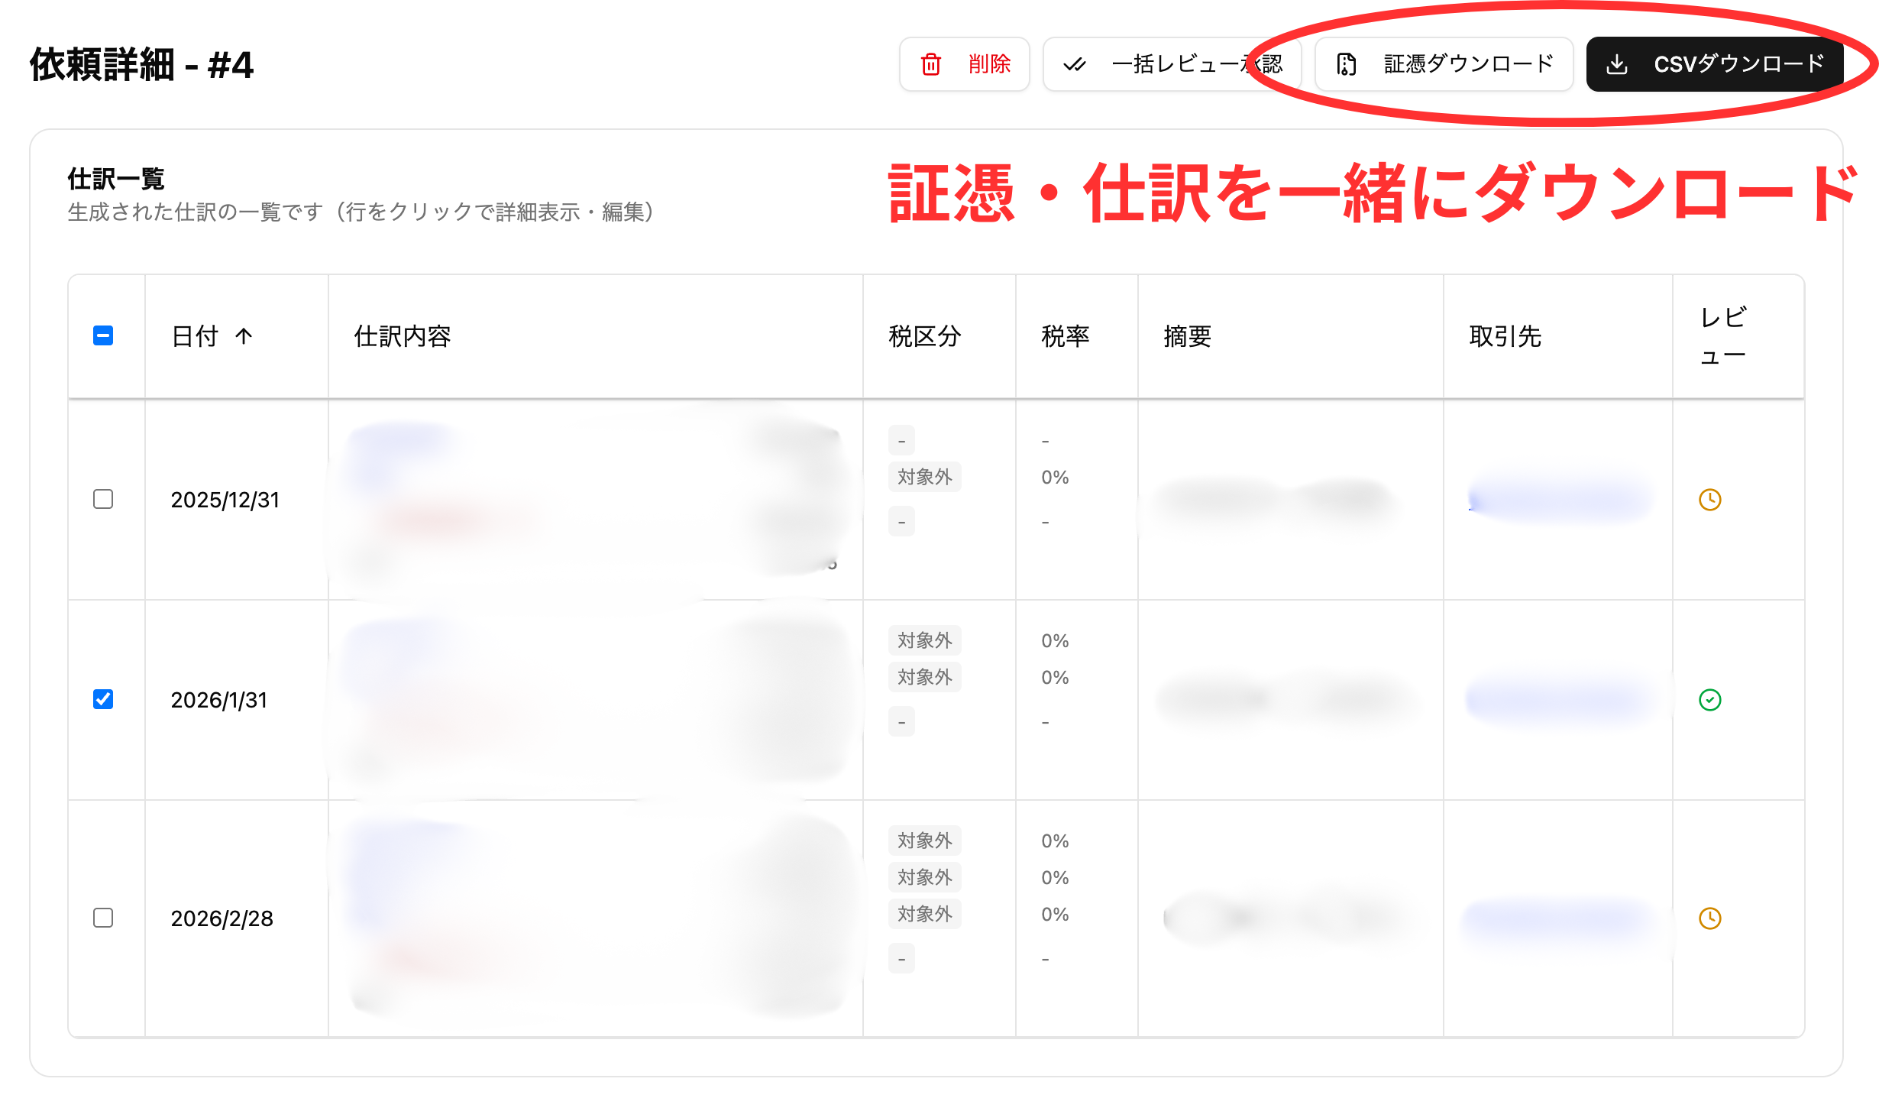Click the sort arrow beside 日付 header
This screenshot has height=1111, width=1879.
pos(244,336)
